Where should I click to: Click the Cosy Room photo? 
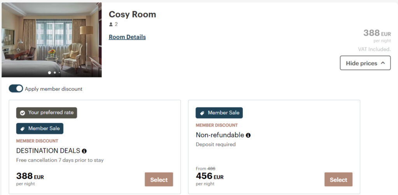(x=51, y=39)
